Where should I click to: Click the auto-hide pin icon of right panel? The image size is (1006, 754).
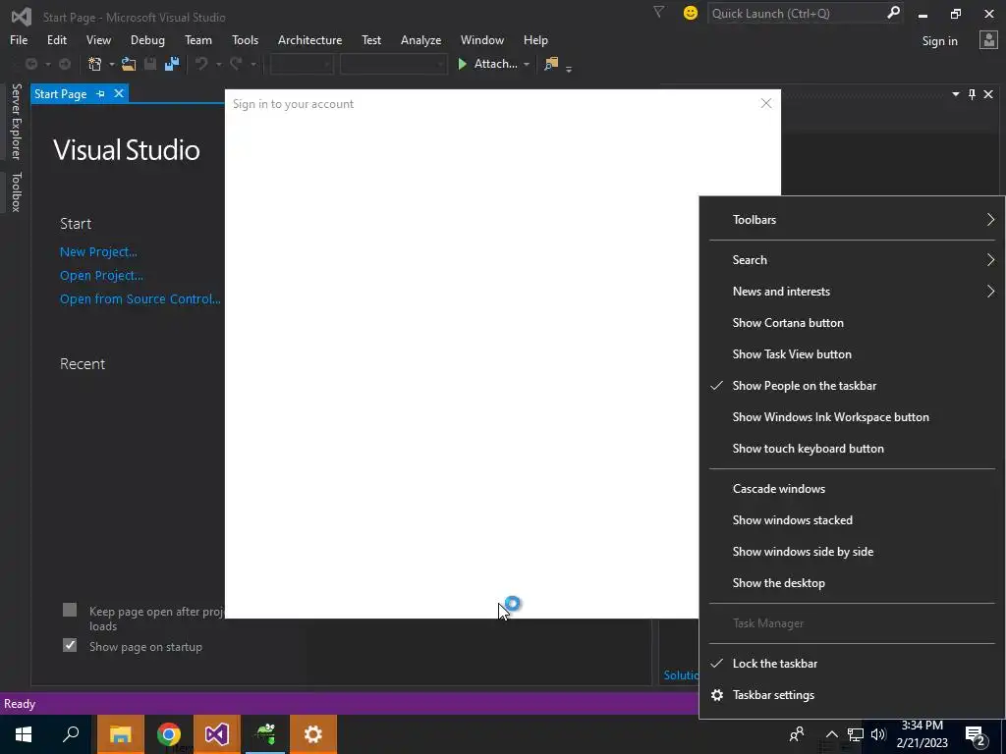pyautogui.click(x=972, y=94)
